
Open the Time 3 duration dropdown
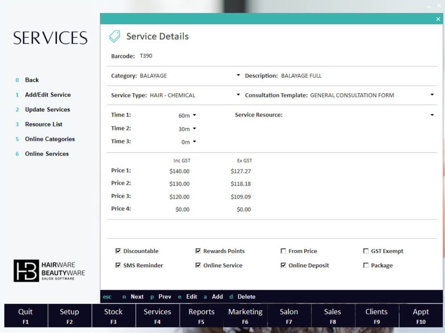(x=194, y=142)
